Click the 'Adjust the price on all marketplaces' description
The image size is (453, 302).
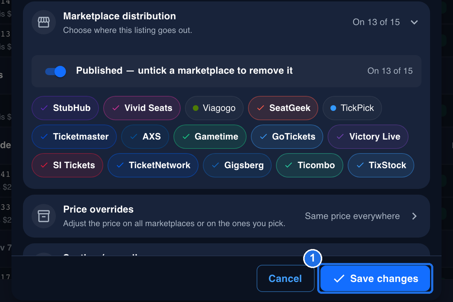point(174,224)
